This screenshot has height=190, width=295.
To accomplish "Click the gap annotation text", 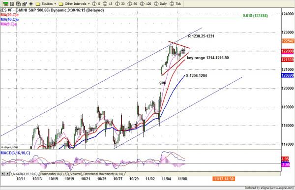I will (163, 83).
